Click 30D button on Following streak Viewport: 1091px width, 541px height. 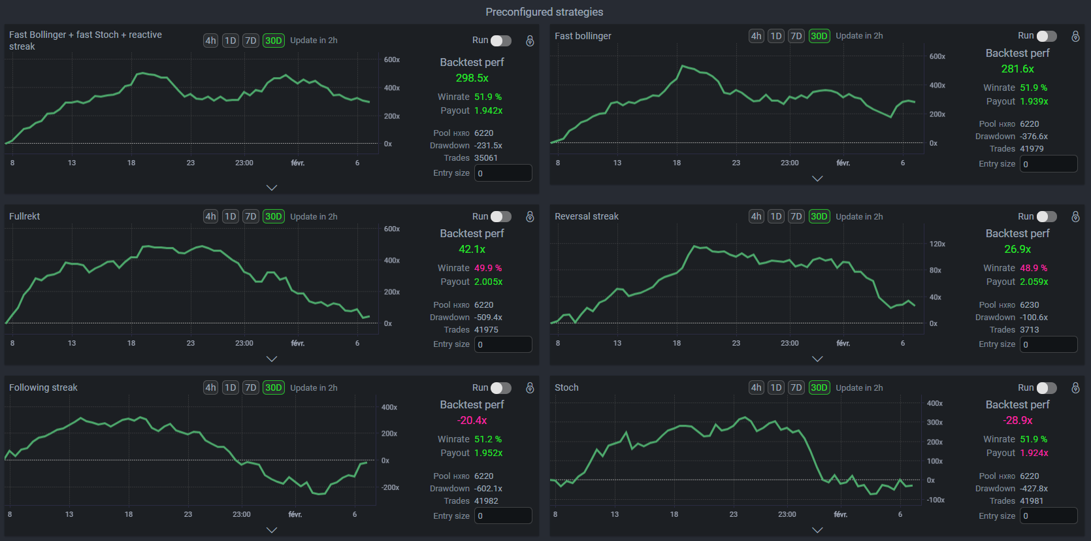point(273,387)
